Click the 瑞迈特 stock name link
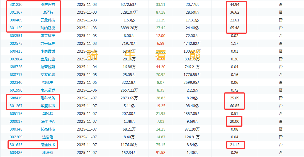The width and height of the screenshot is (304, 157). coord(48,12)
